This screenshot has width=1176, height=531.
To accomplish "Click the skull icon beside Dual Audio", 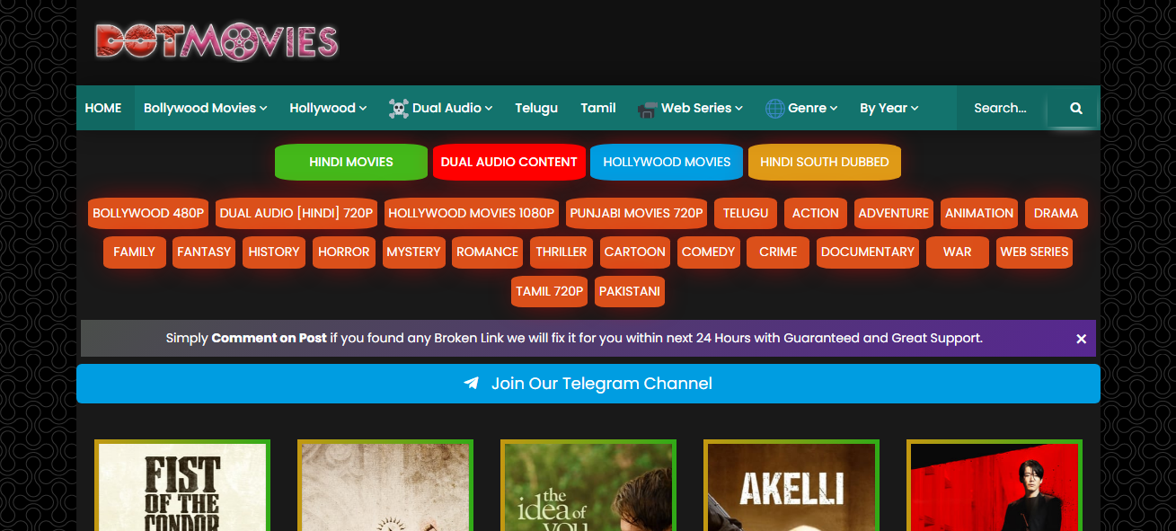I will 398,109.
